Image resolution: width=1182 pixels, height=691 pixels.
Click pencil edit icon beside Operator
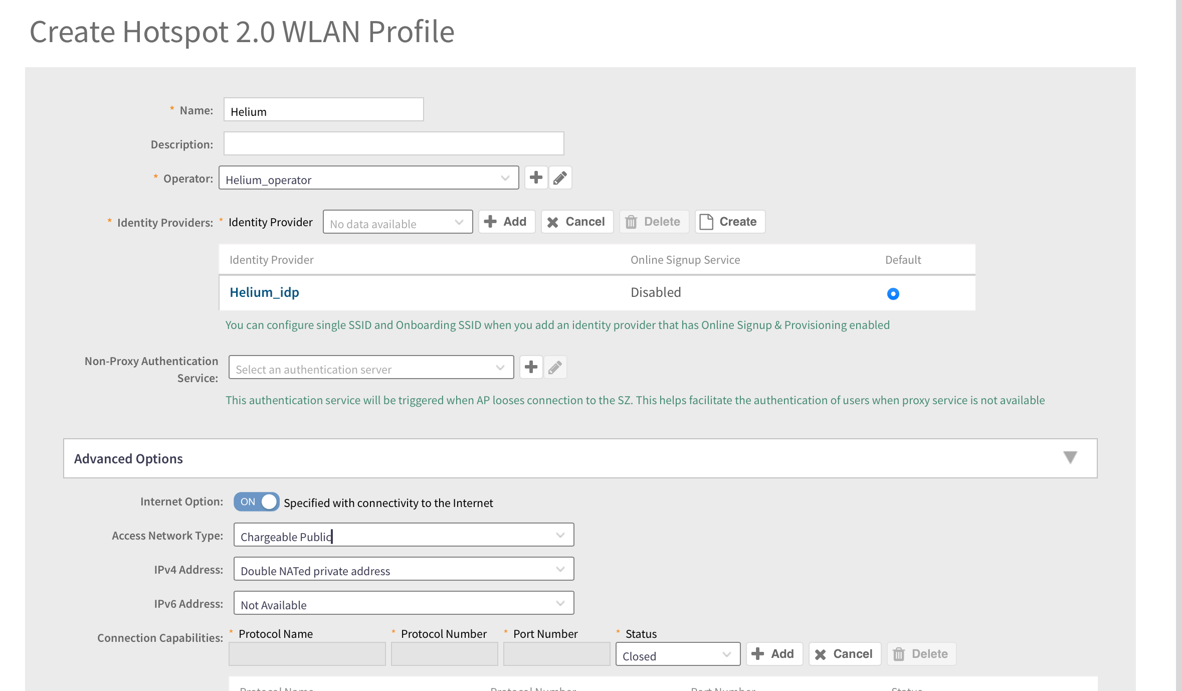click(x=560, y=178)
